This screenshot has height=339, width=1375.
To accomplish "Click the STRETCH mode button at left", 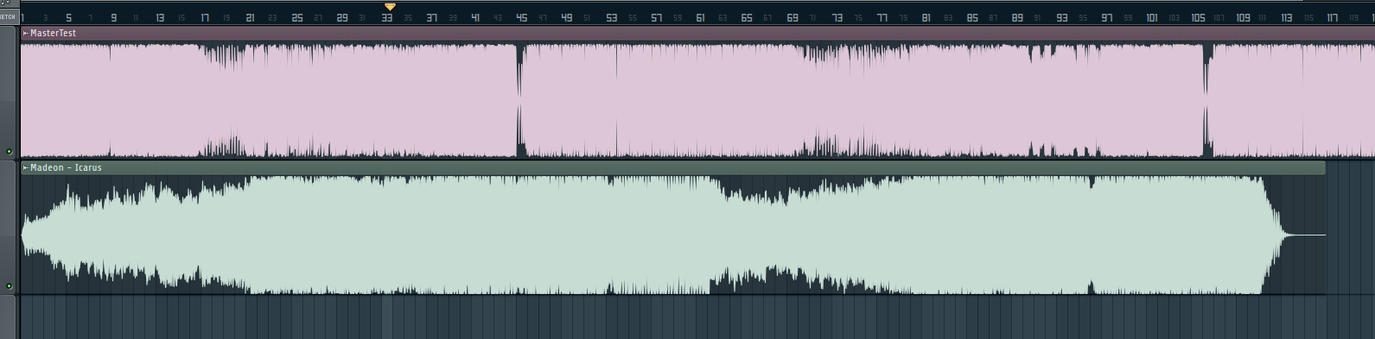I will click(8, 16).
